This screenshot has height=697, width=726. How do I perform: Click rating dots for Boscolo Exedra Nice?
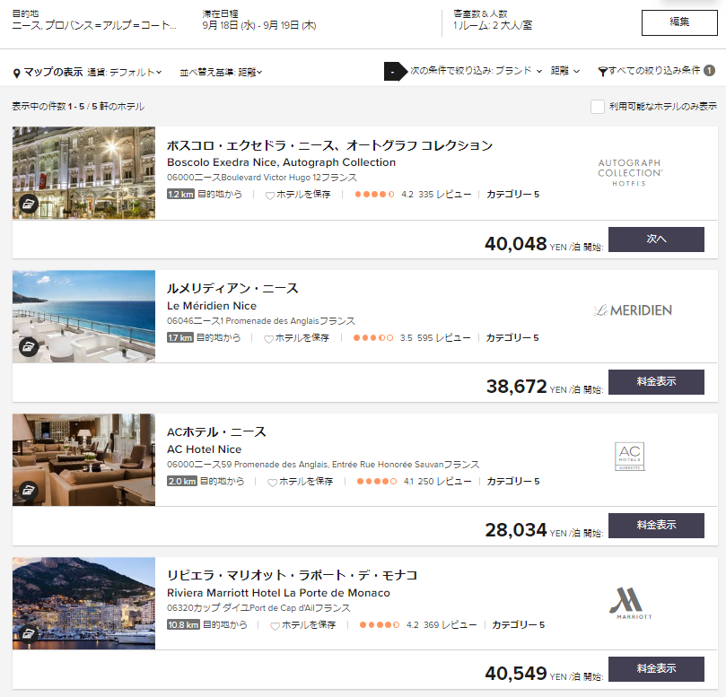(x=374, y=195)
